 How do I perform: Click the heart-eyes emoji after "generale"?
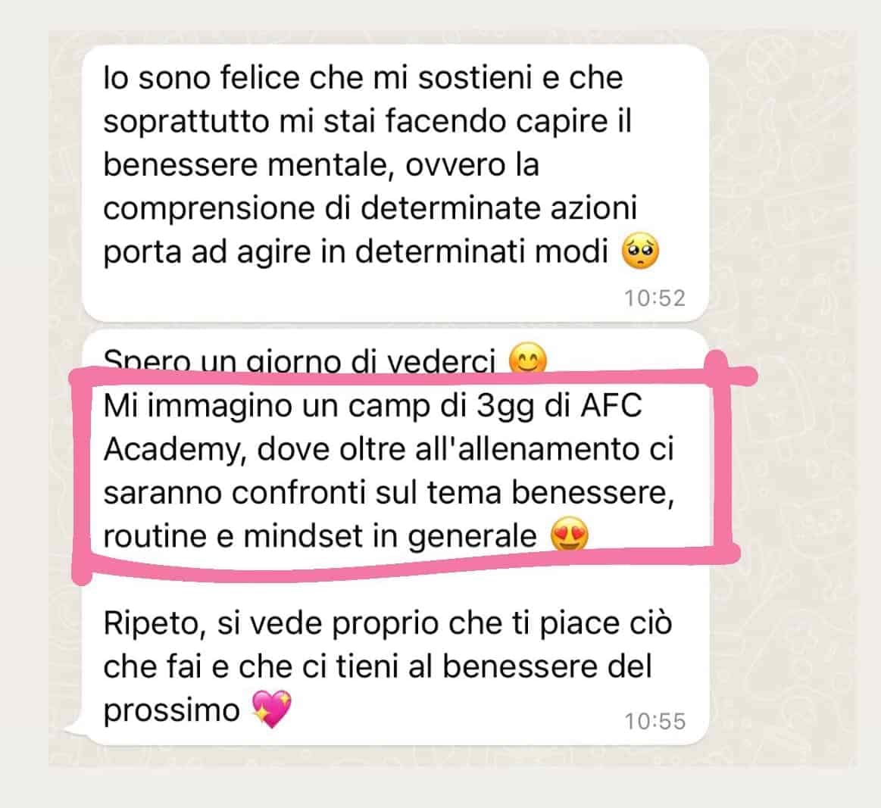pos(570,535)
